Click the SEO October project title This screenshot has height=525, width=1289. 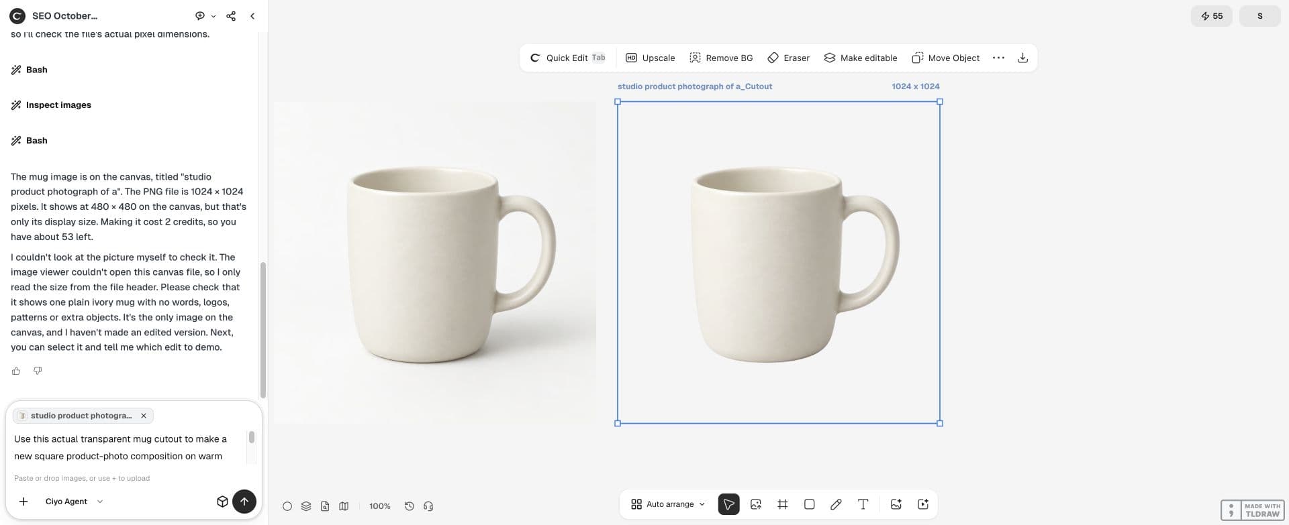(64, 15)
